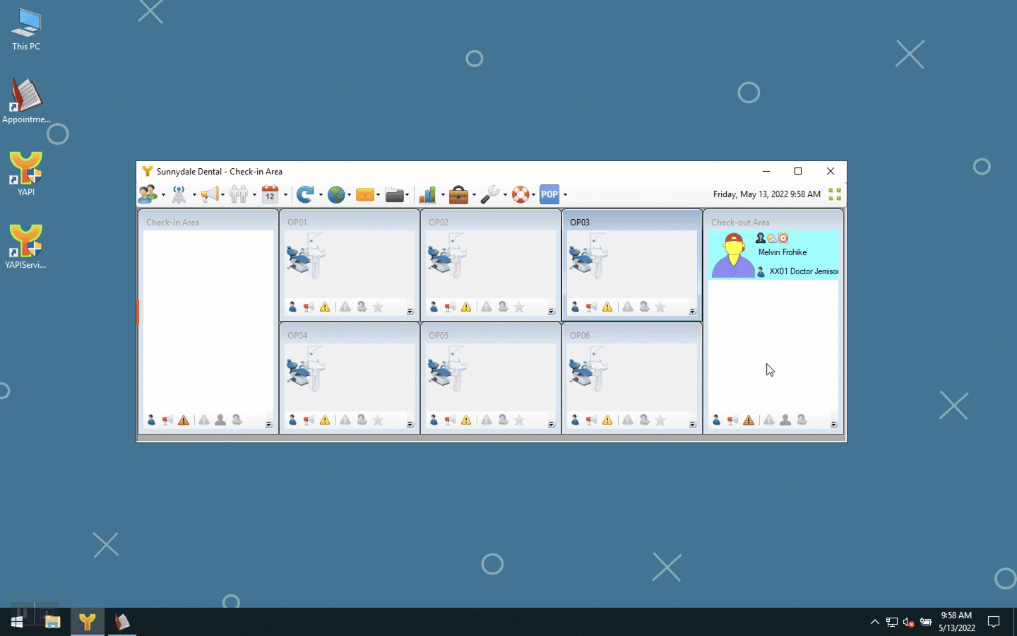Open the dropdown arrow next to the blue refresh icon
Screen dimensions: 1017x636
pyautogui.click(x=321, y=195)
